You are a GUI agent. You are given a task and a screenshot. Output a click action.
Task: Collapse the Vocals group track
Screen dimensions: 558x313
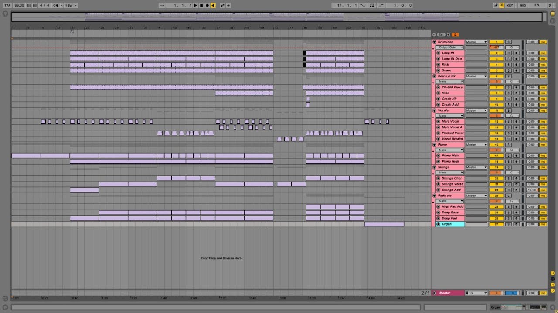434,110
